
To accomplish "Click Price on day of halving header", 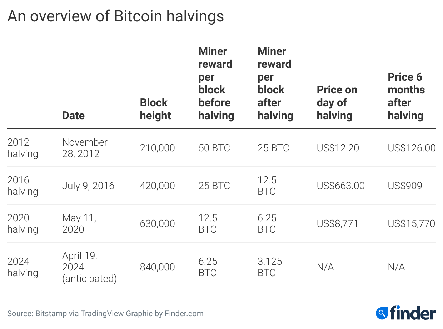I will coord(337,102).
